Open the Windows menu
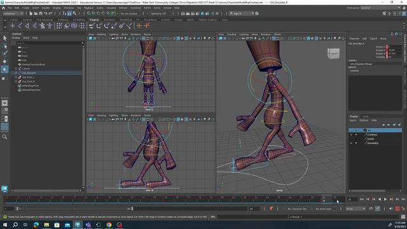This screenshot has width=407, height=229. pos(69,8)
